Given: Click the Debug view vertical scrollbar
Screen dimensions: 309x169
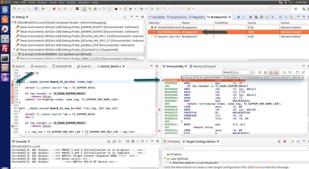Looking at the screenshot, I should point(145,39).
